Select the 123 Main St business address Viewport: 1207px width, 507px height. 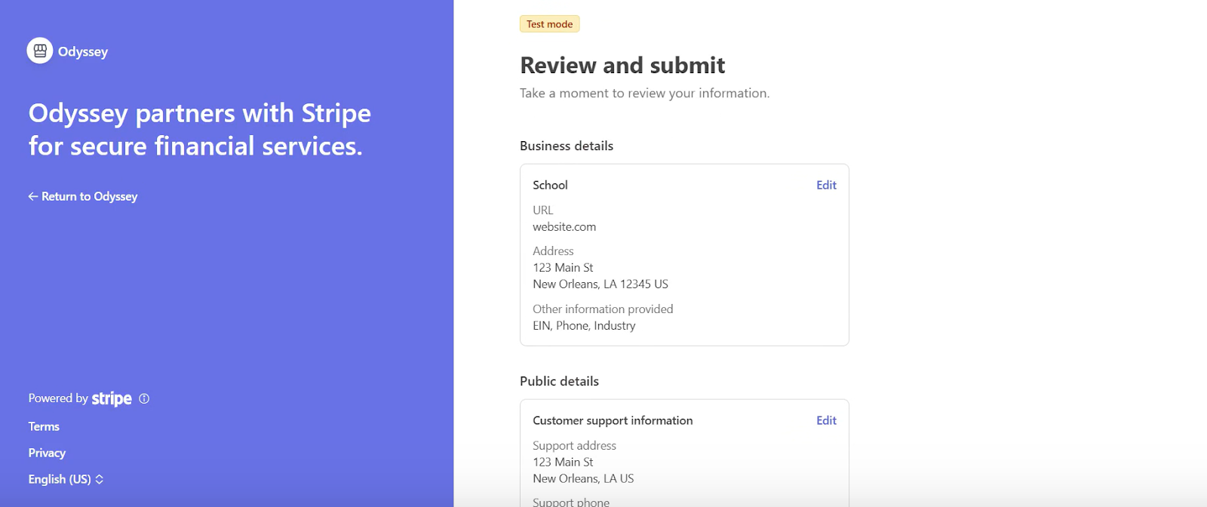pos(563,267)
